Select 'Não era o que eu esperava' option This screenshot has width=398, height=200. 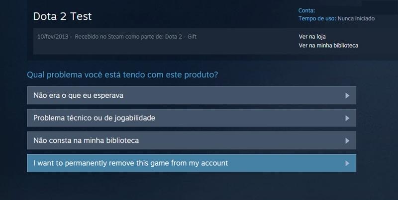192,95
